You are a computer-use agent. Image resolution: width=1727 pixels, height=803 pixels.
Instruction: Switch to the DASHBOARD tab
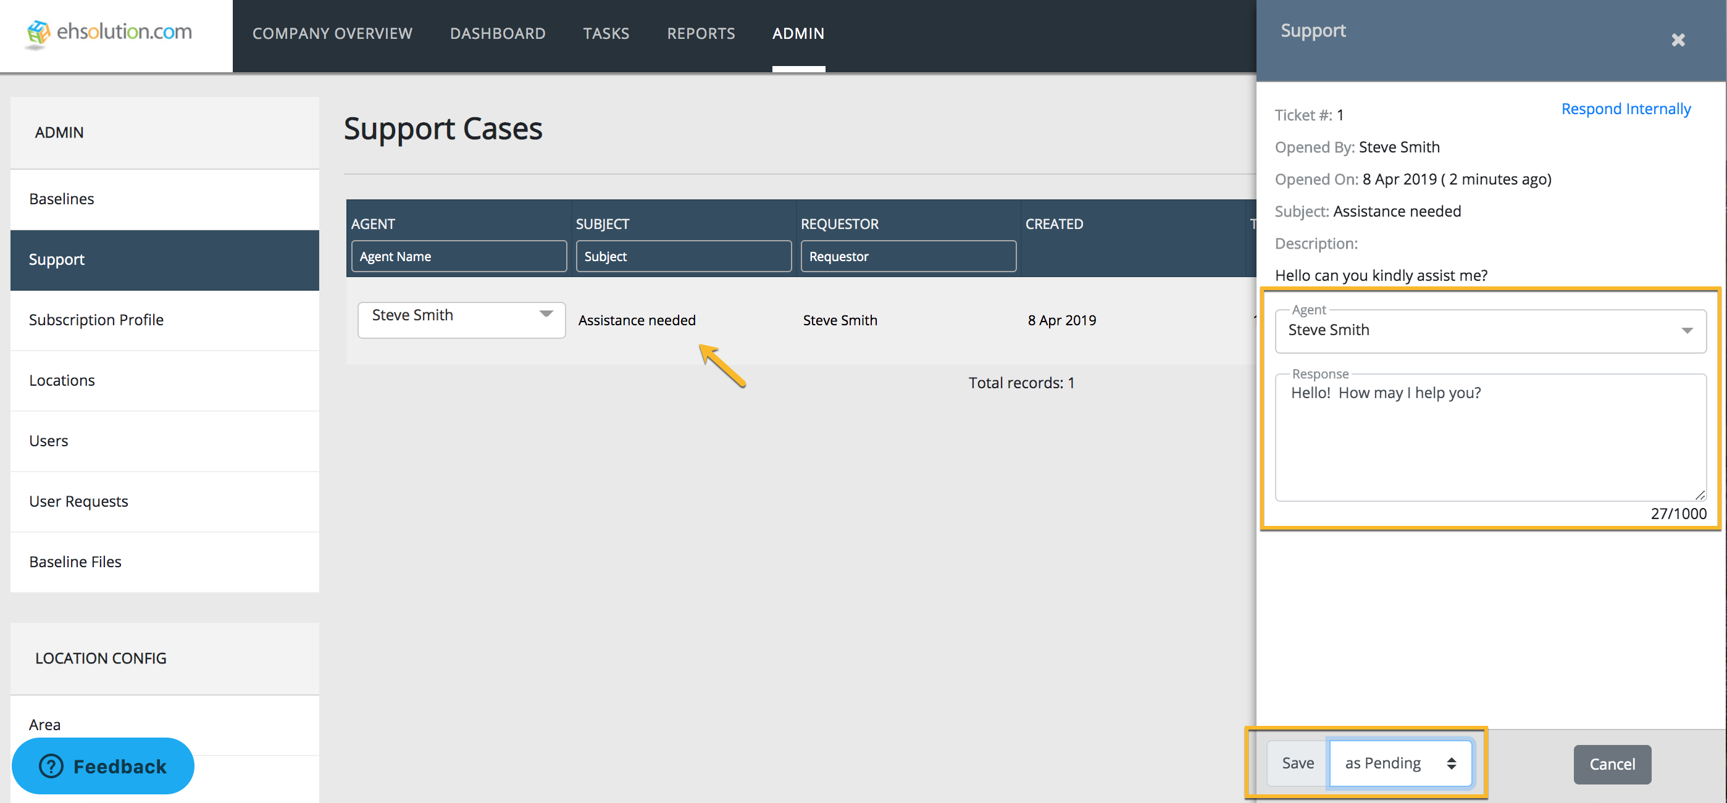[498, 33]
